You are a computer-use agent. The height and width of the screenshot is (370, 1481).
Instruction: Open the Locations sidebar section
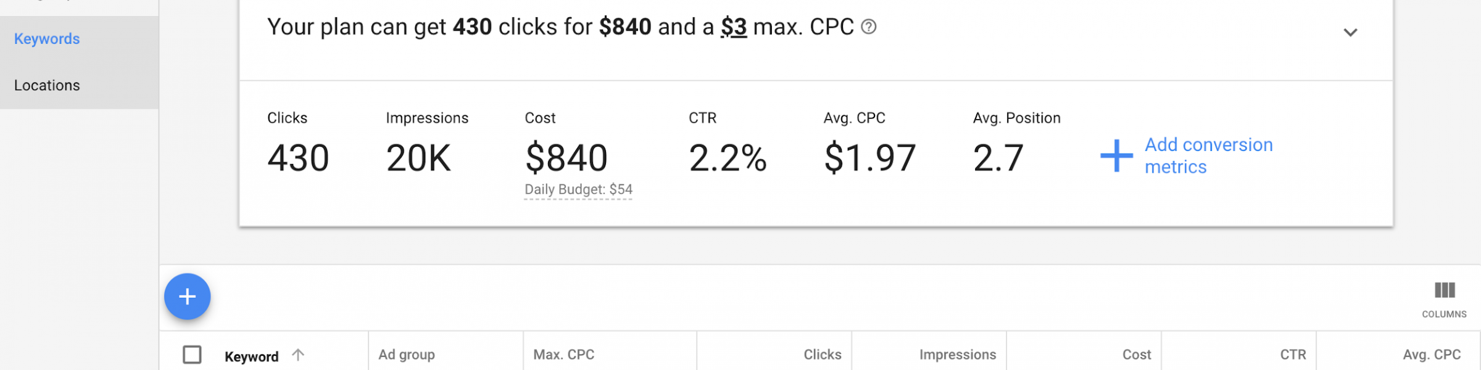tap(47, 85)
